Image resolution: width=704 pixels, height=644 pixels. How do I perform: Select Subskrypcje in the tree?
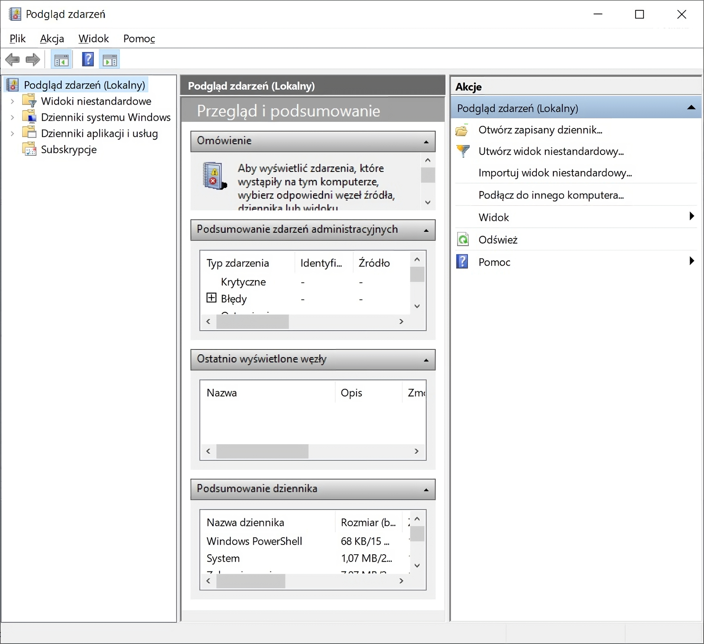[x=68, y=150]
